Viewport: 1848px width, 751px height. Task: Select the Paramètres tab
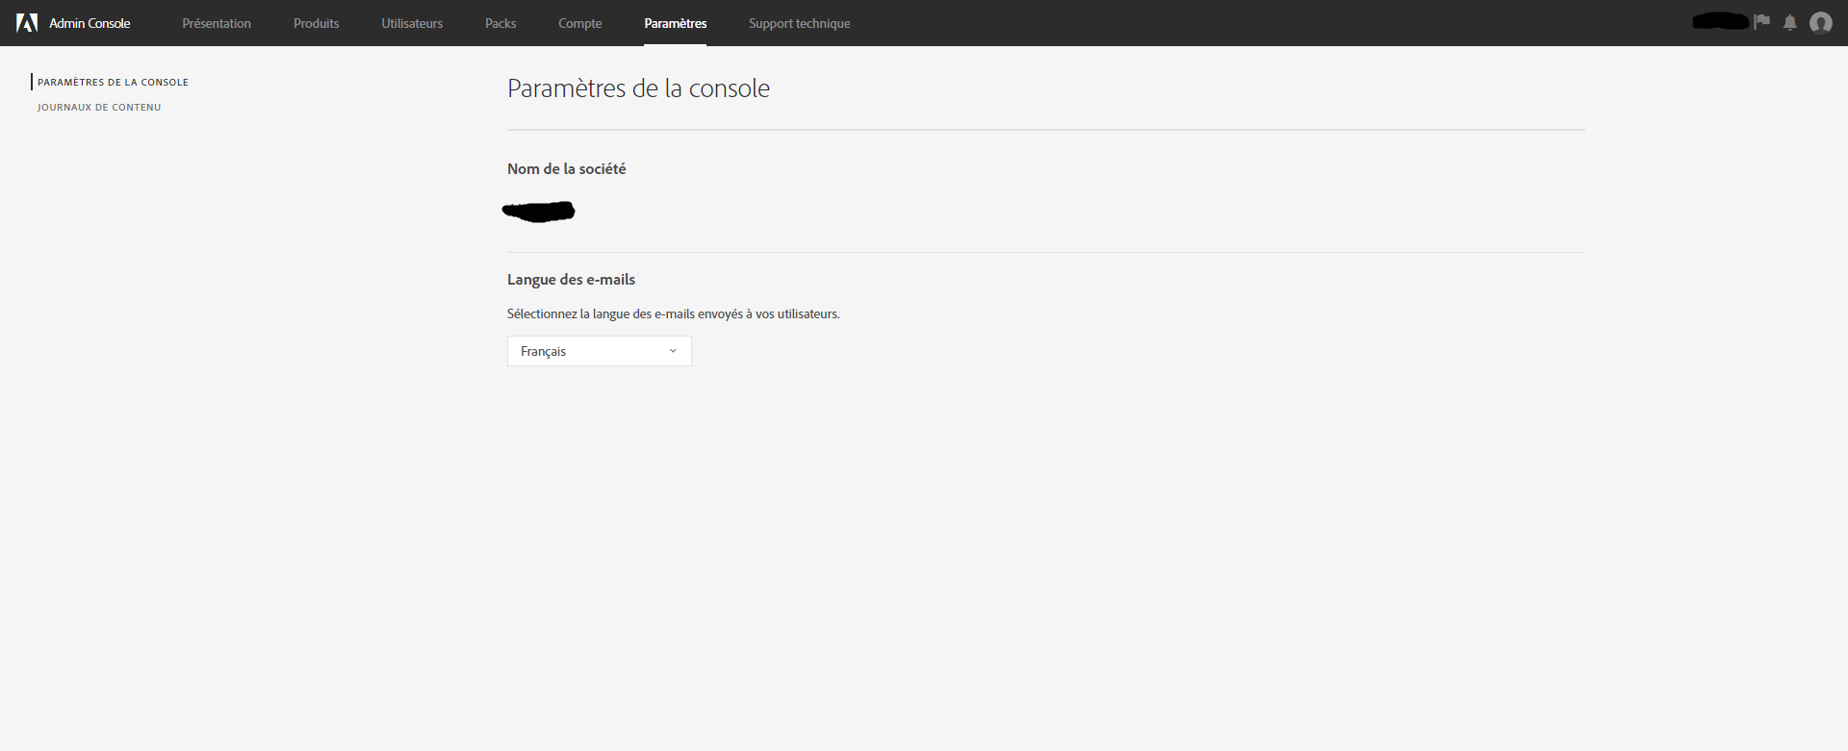(x=675, y=23)
